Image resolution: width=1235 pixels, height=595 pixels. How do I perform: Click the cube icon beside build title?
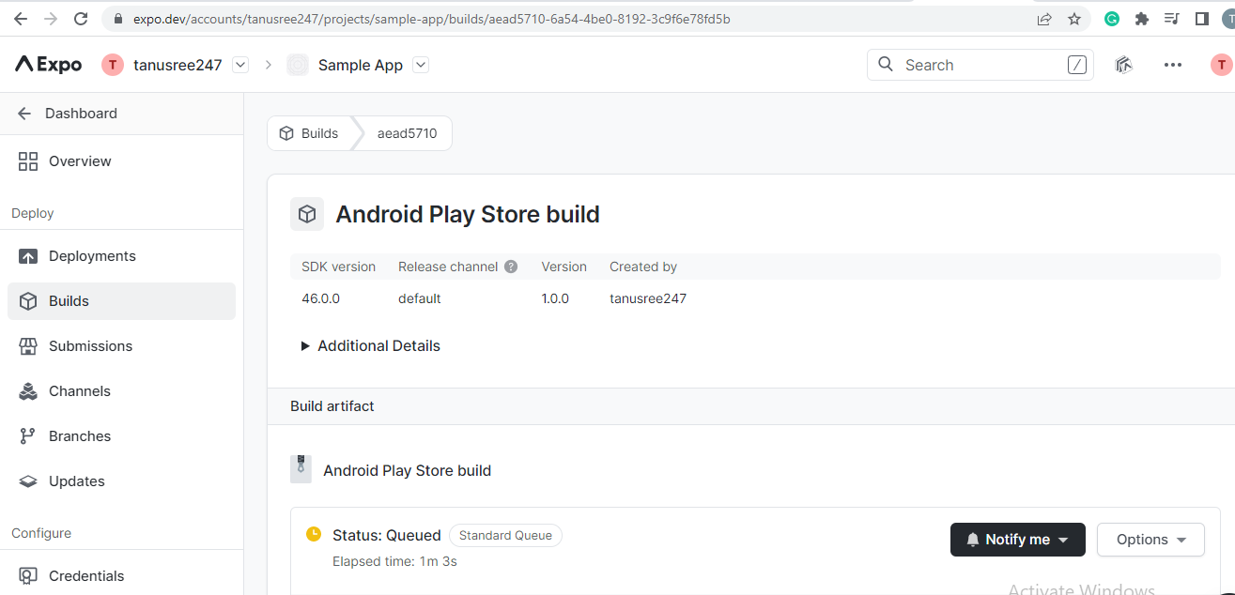(x=307, y=214)
